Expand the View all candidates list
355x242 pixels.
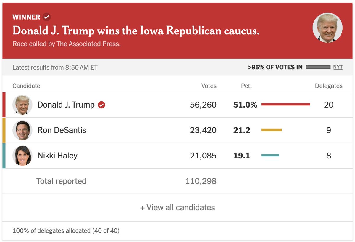(x=177, y=207)
